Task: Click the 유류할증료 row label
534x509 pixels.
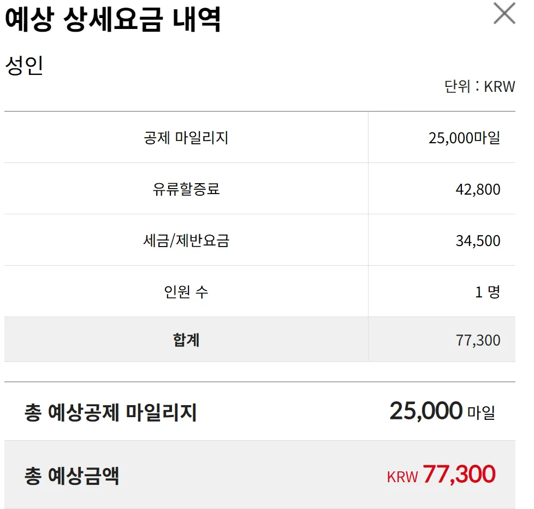Action: click(186, 189)
